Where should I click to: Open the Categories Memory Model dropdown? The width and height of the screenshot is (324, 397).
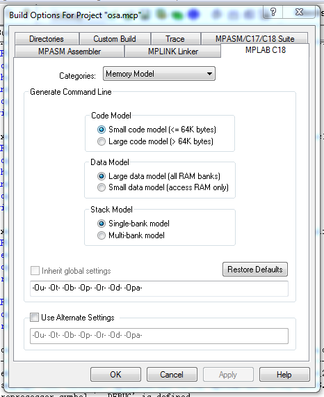point(159,74)
